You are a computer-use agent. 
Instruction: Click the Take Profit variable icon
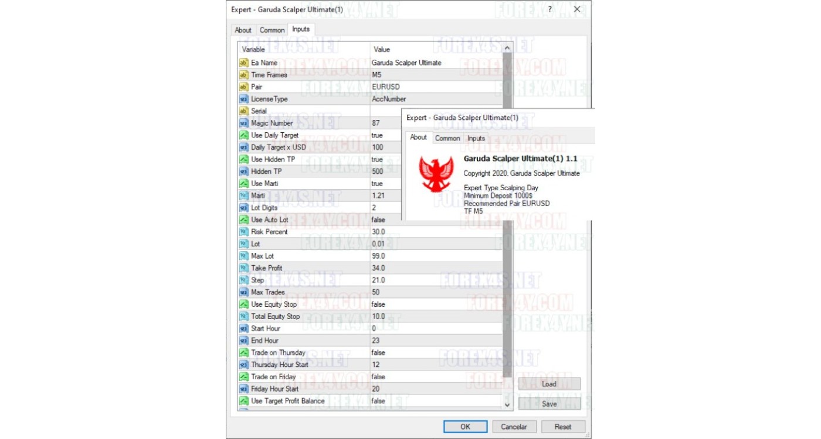(x=244, y=268)
